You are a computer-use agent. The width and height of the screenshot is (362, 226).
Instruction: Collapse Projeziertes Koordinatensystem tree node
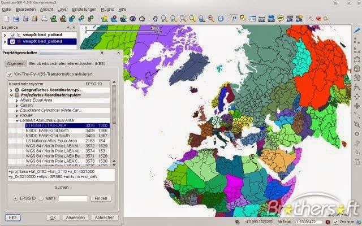coord(11,95)
